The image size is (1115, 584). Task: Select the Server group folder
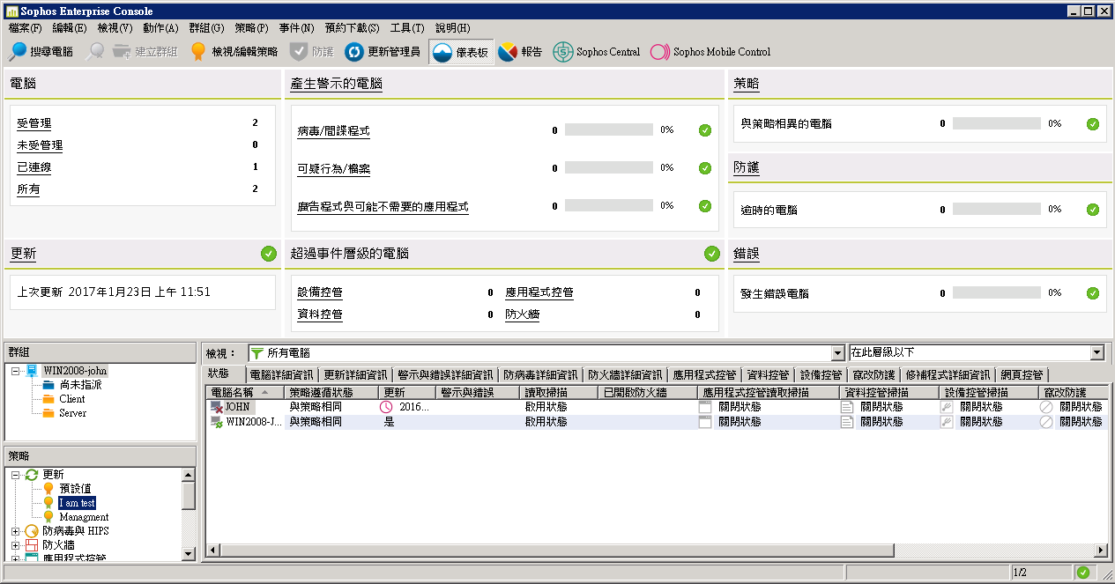71,413
